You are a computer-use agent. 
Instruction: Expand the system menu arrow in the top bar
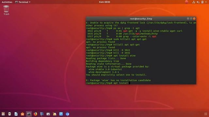tap(206, 2)
